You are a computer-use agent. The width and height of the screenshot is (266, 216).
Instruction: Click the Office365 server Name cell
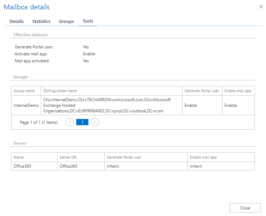pyautogui.click(x=22, y=166)
